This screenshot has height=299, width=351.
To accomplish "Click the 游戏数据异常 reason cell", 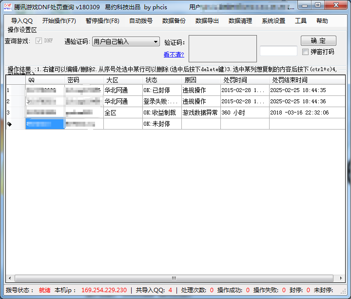I will click(201, 112).
